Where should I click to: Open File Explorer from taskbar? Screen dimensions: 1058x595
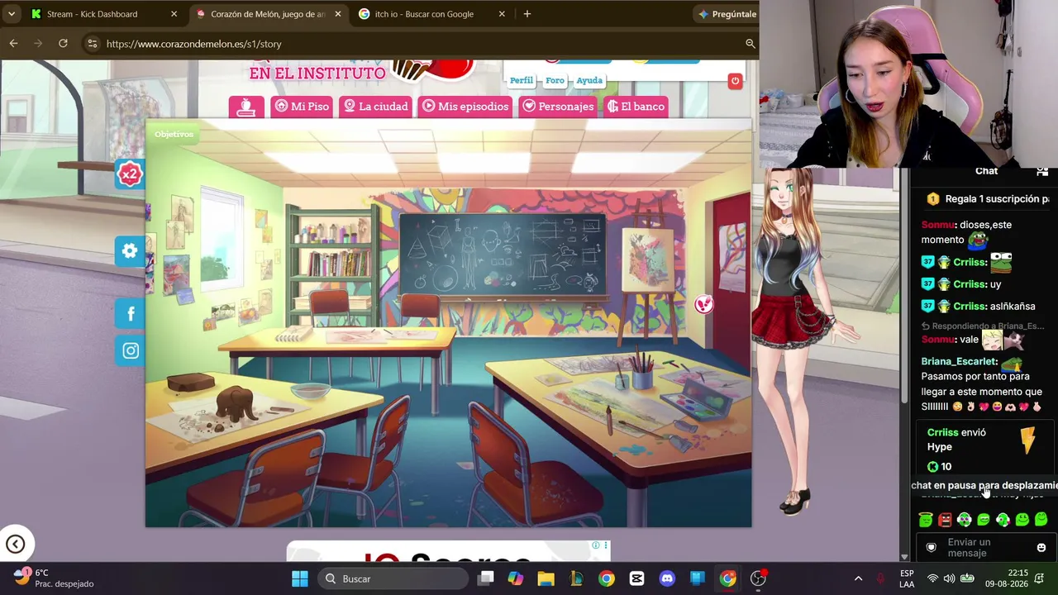click(546, 578)
